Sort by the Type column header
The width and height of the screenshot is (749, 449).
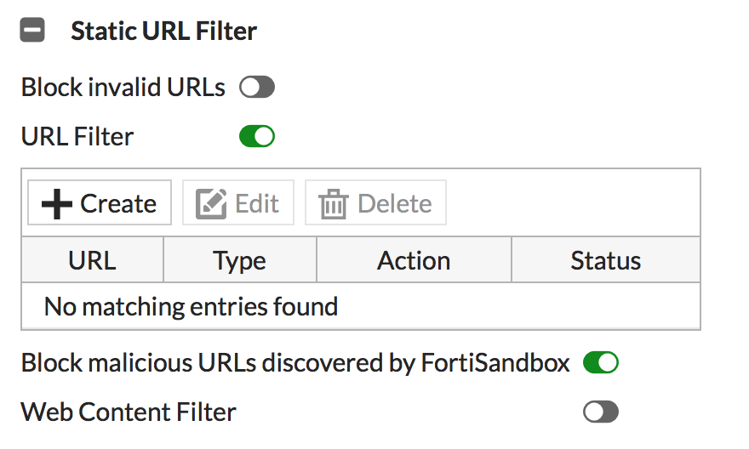tap(240, 260)
